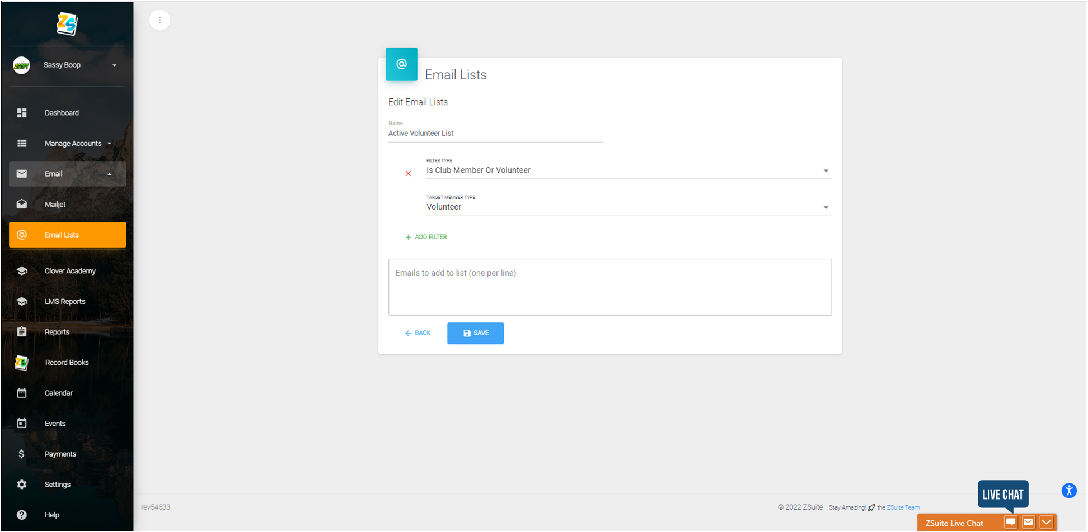Image resolution: width=1088 pixels, height=532 pixels.
Task: Click the email list Name field
Action: [495, 134]
